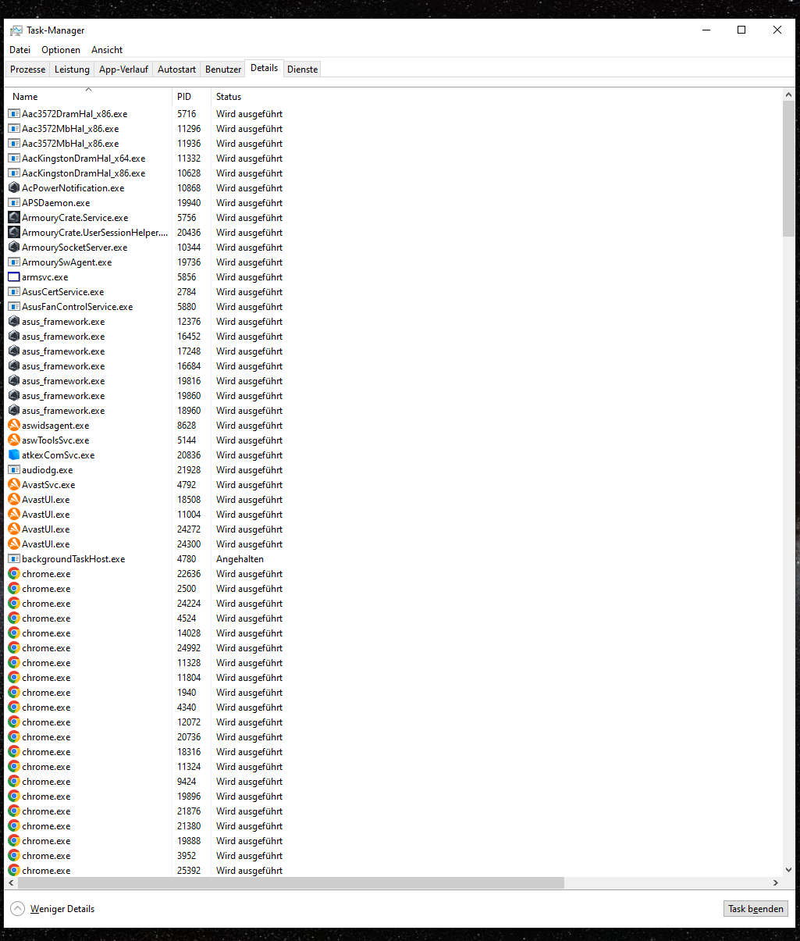Select the AacKingstonDramHal_x86.exe row
The height and width of the screenshot is (941, 800).
pyautogui.click(x=393, y=173)
